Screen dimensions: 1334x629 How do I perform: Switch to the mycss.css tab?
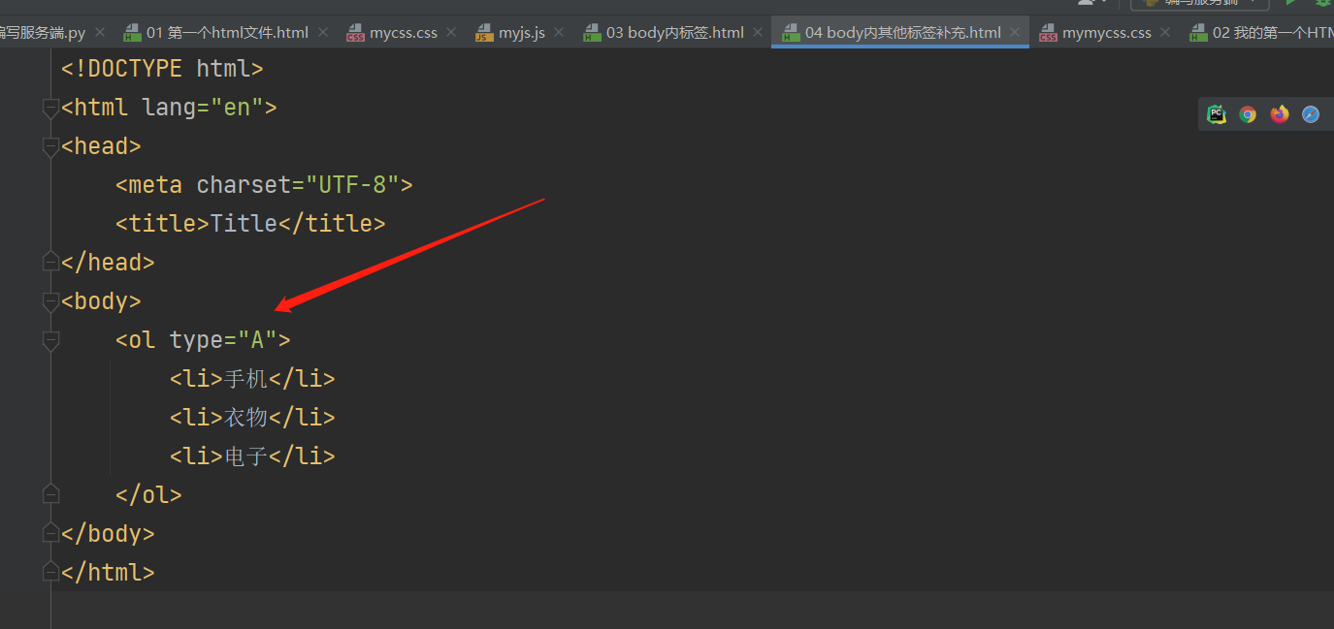click(x=404, y=33)
